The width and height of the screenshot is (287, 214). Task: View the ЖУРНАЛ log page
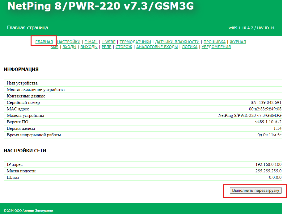pos(238,42)
